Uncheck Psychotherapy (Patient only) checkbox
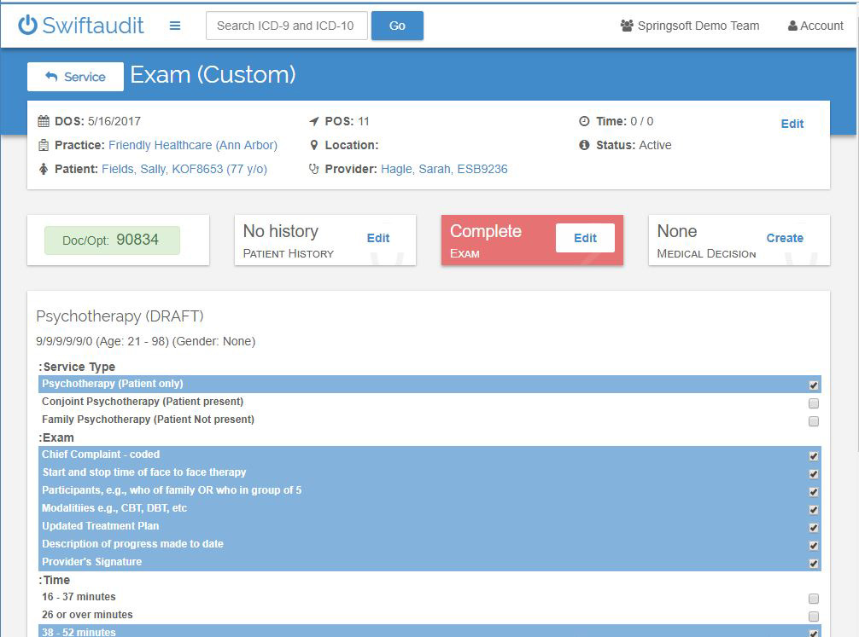Viewport: 859px width, 637px height. [x=813, y=385]
